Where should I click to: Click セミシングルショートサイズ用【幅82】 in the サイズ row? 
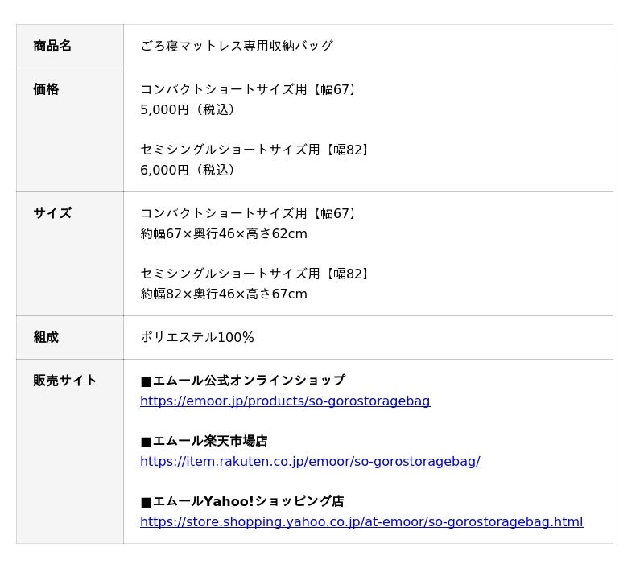256,274
